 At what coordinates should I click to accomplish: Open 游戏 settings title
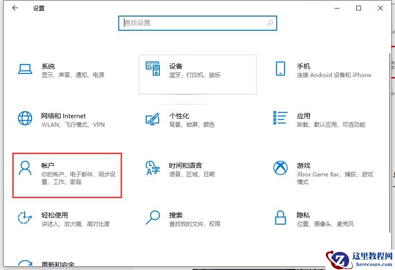coord(304,165)
